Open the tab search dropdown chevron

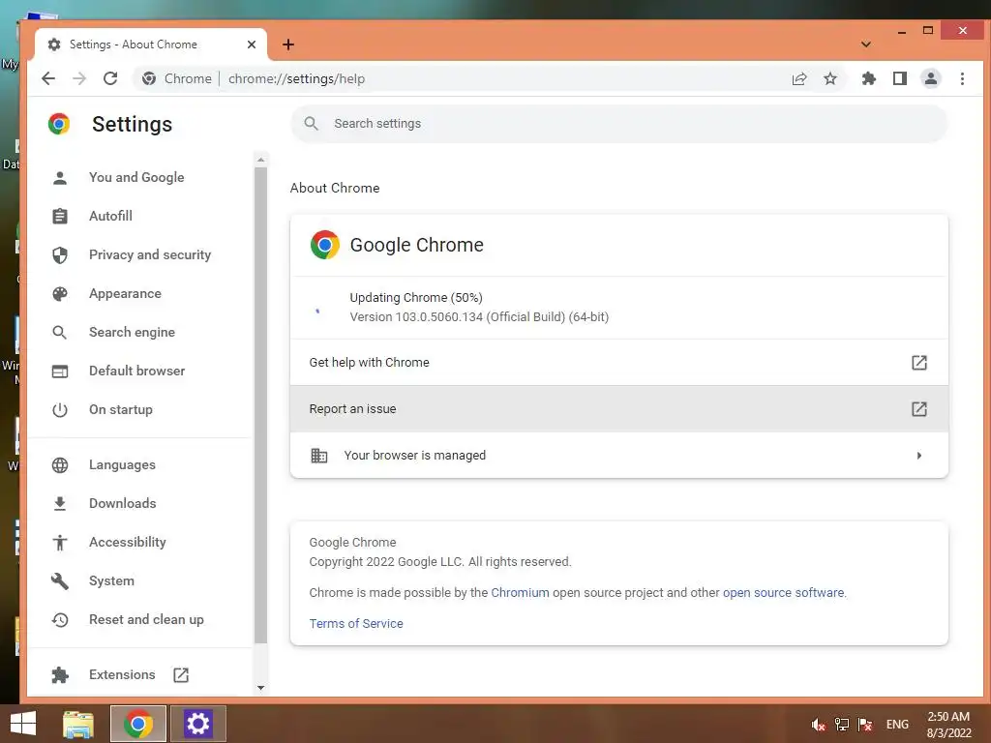[866, 45]
